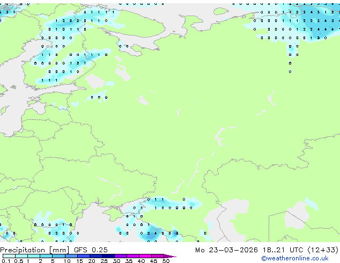Pick the 25–30 mm navy swatch
The width and height of the screenshot is (340, 263).
click(x=108, y=256)
